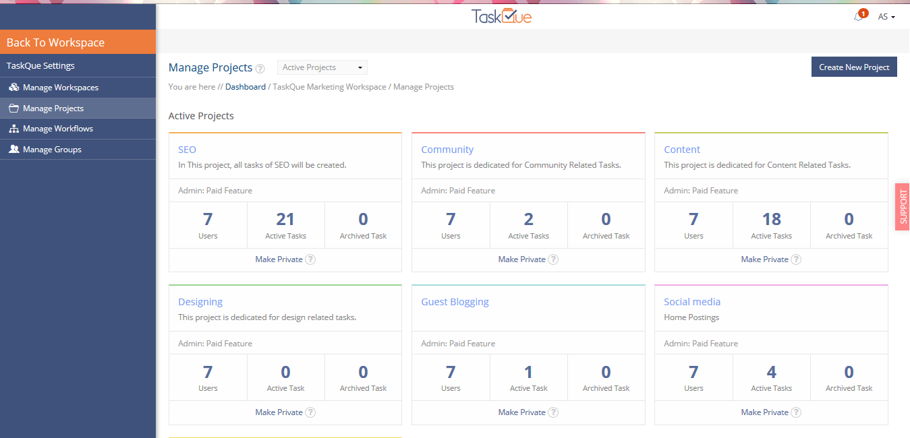This screenshot has height=438, width=910.
Task: Open the Guest Blogging project
Action: [455, 301]
